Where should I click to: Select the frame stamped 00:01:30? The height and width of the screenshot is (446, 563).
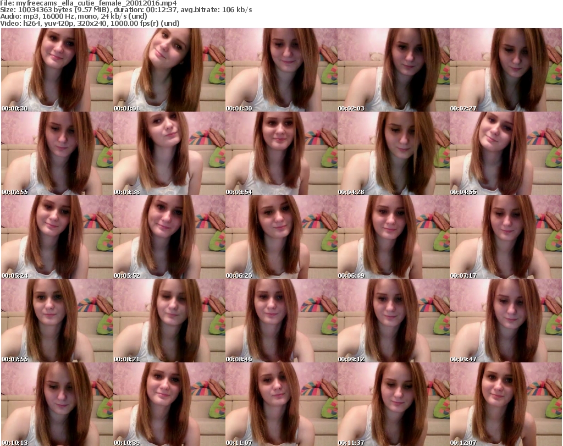(x=281, y=70)
